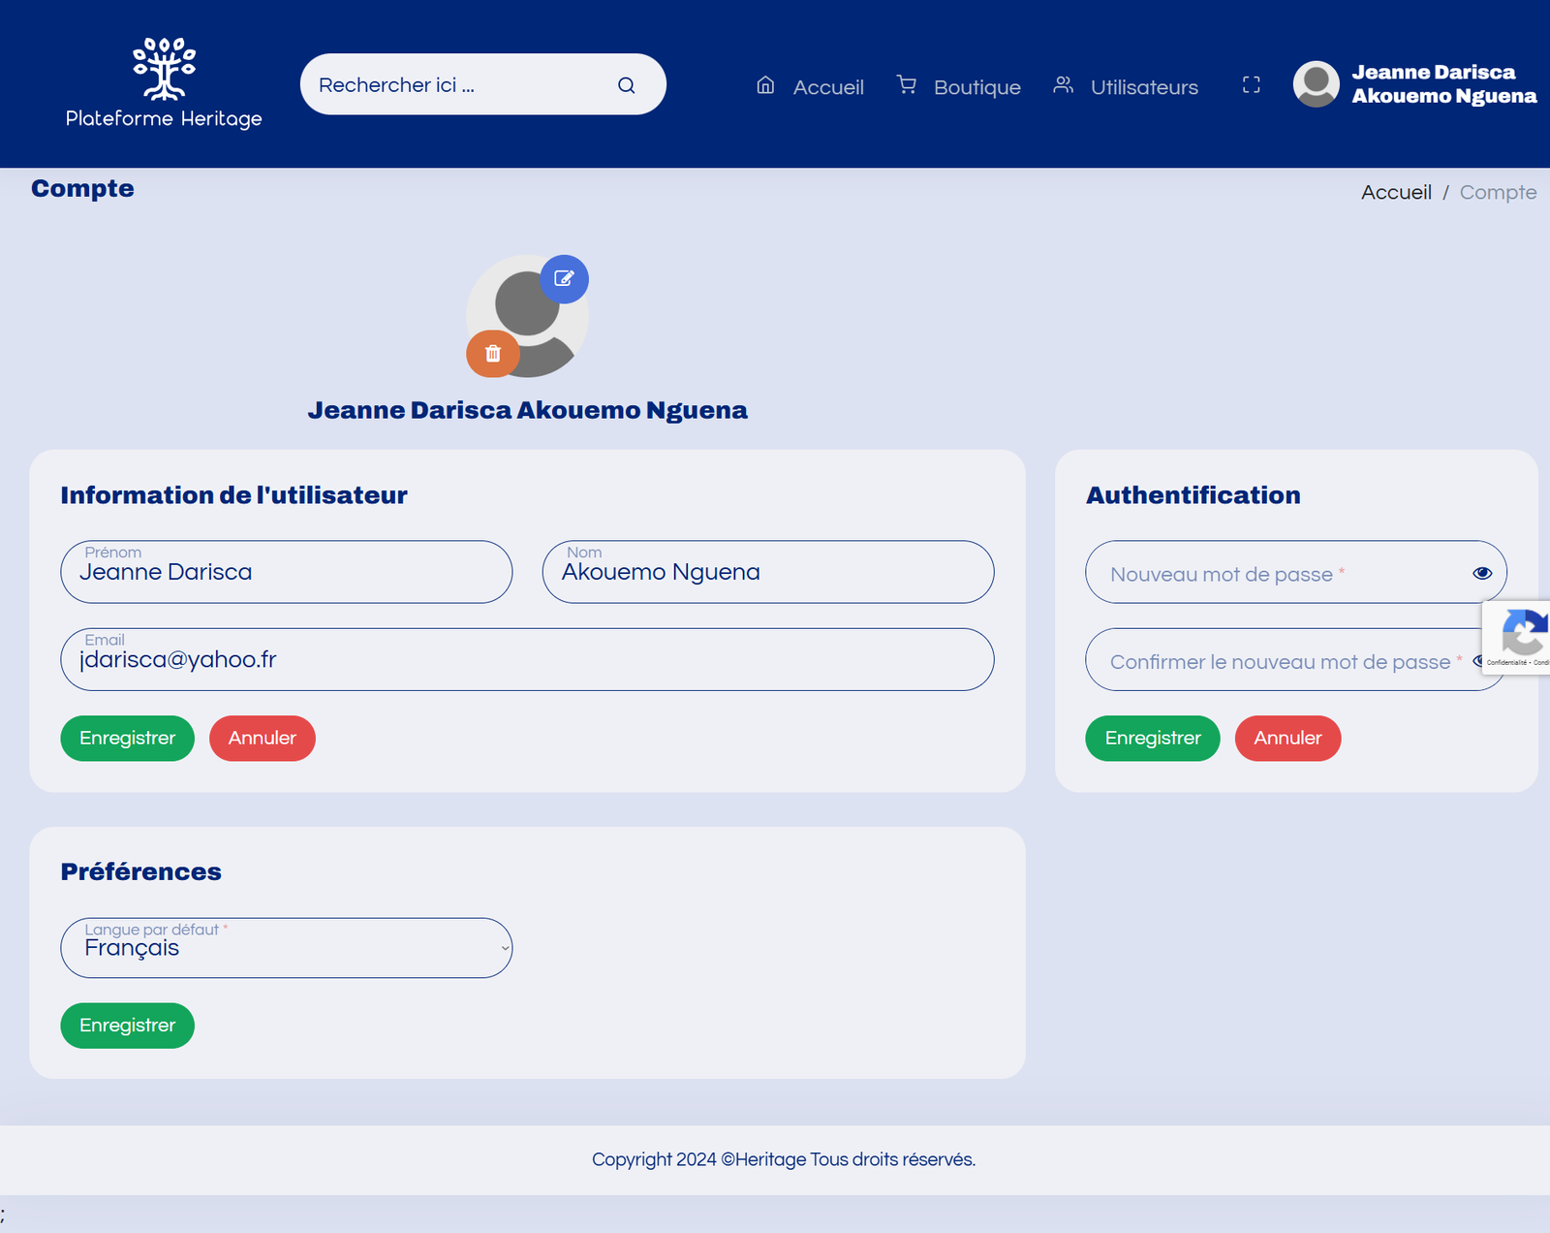1550x1233 pixels.
Task: Open the Langue par défaut dropdown
Action: tap(286, 948)
